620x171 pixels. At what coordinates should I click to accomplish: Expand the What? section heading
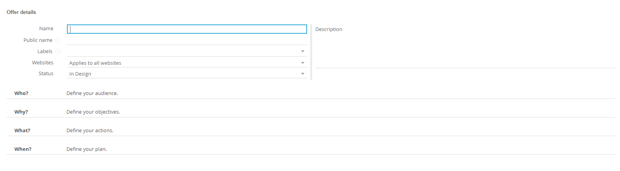(22, 131)
